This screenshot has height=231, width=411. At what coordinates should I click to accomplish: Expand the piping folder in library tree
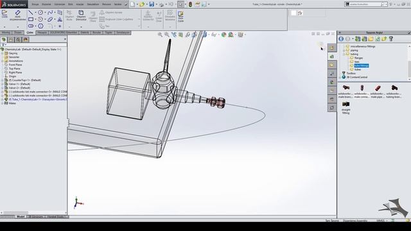[x=344, y=50]
